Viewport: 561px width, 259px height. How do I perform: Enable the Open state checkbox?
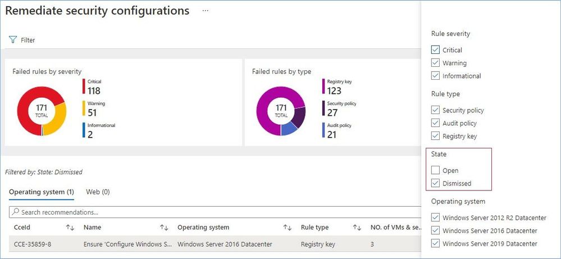click(x=435, y=170)
